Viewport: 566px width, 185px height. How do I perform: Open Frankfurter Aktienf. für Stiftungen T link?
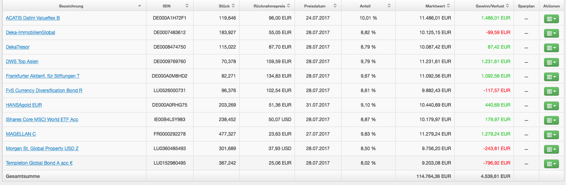pos(43,76)
